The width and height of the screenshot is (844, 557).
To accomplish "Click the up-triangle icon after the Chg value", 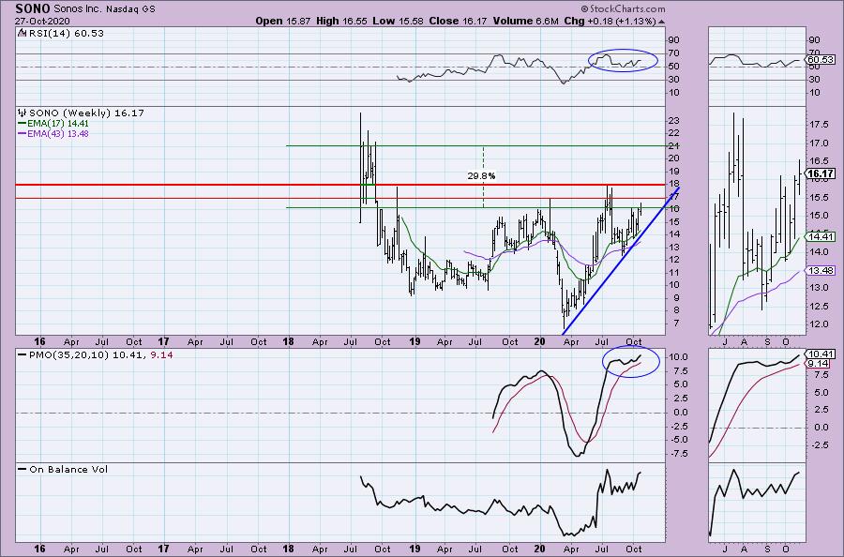I will point(661,23).
